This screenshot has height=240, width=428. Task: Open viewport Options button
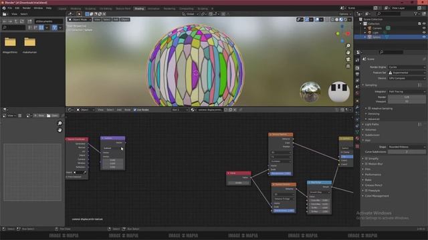click(x=345, y=14)
